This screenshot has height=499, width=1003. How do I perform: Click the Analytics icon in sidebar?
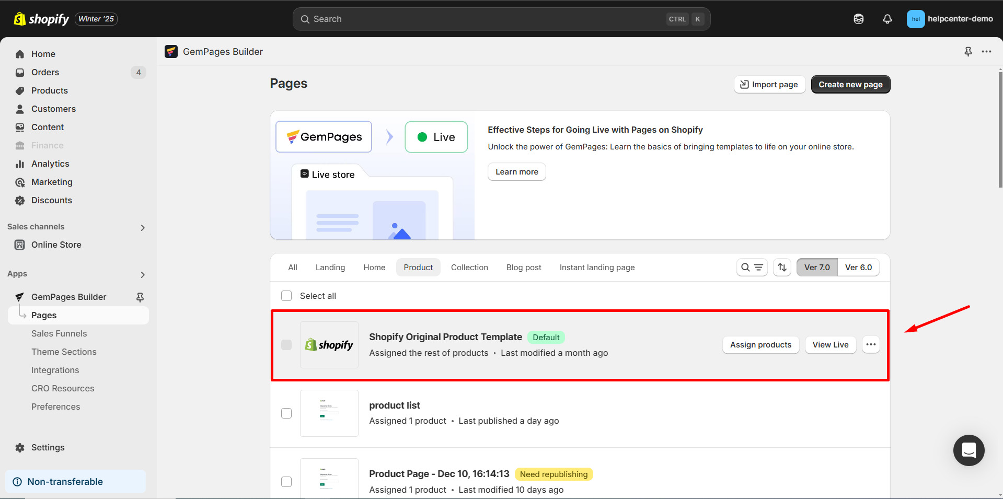(19, 164)
